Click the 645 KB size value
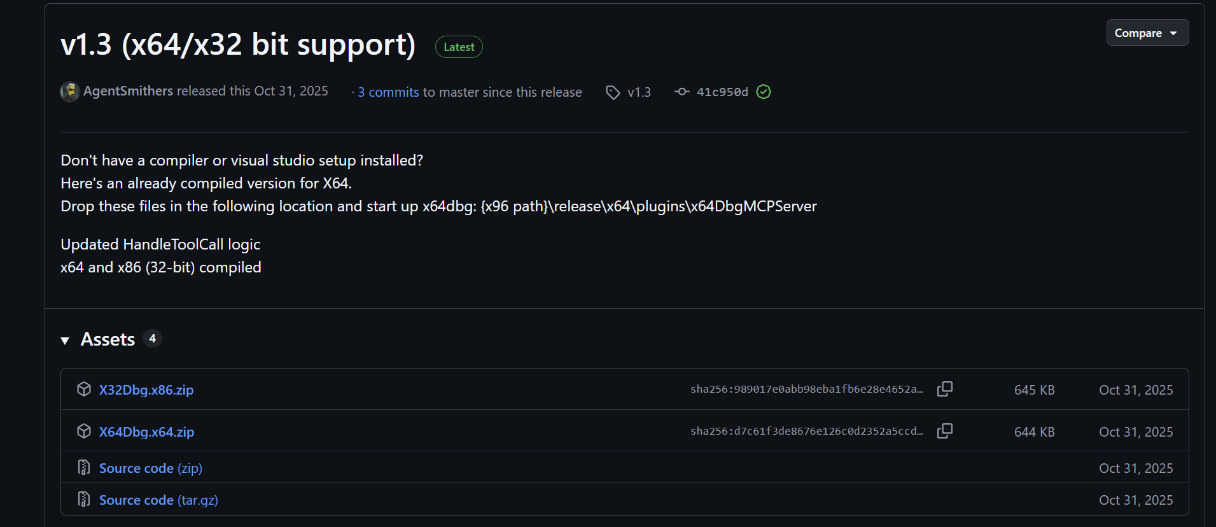Viewport: 1216px width, 527px height. pyautogui.click(x=1034, y=390)
